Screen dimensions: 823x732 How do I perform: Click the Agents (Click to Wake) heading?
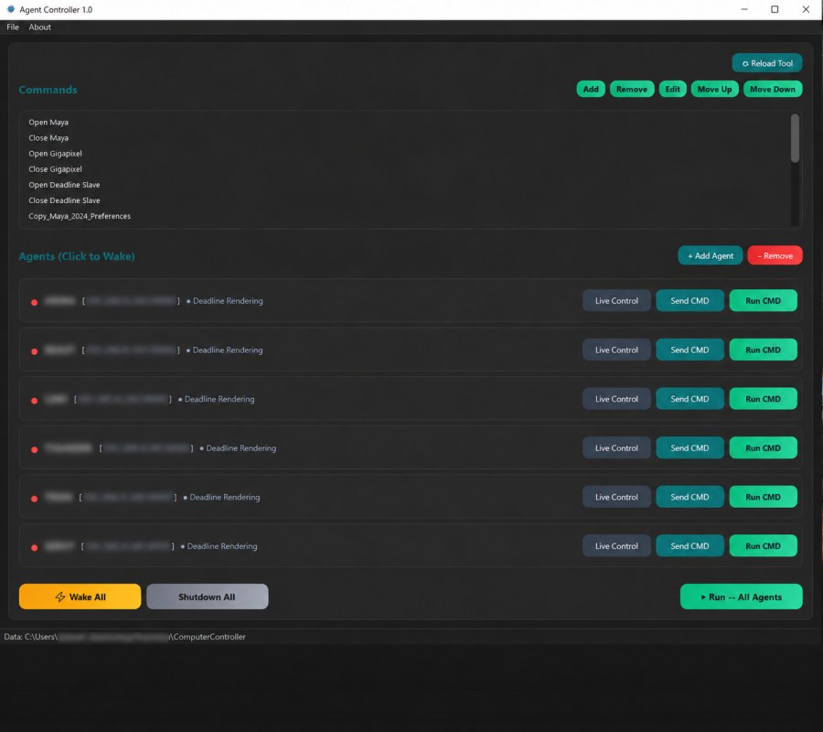coord(77,256)
